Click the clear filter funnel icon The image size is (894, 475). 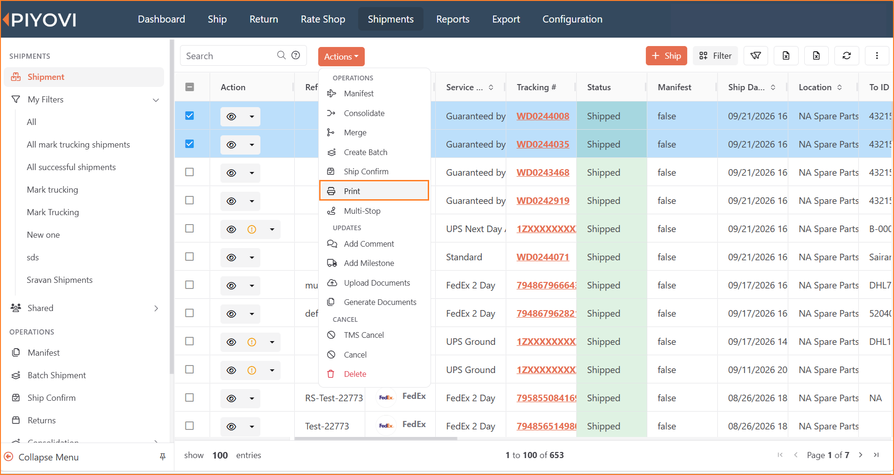click(x=755, y=56)
